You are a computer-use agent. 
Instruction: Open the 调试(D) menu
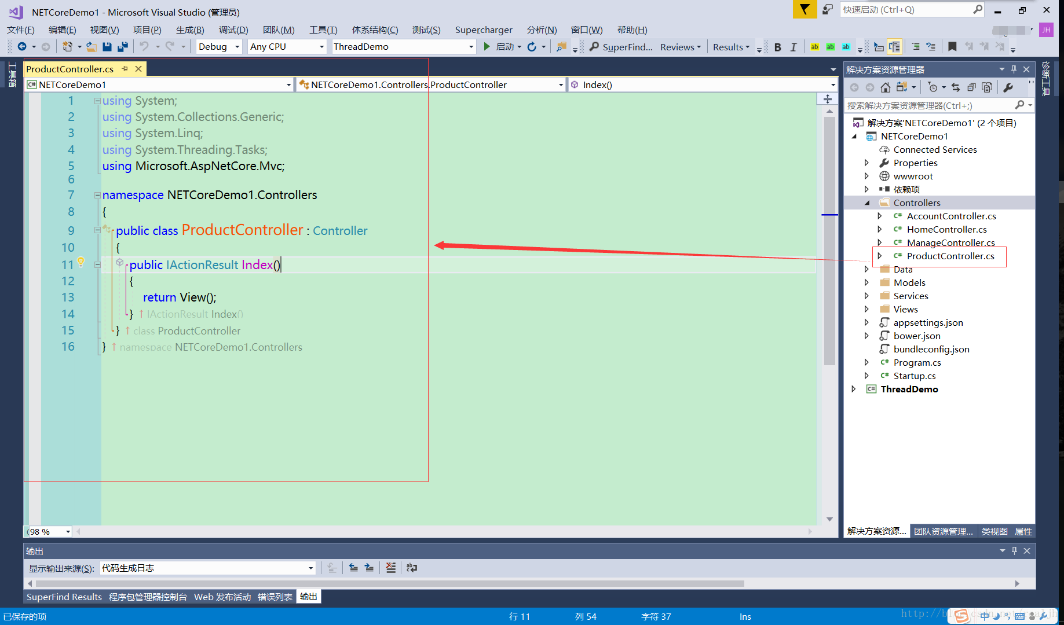click(233, 30)
